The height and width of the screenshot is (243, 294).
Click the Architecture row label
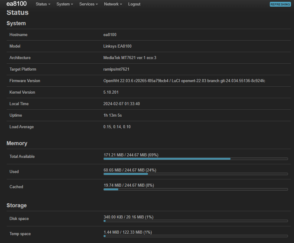pyautogui.click(x=20, y=58)
